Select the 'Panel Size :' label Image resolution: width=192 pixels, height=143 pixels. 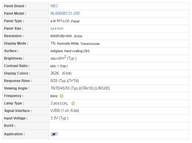tap(13, 28)
